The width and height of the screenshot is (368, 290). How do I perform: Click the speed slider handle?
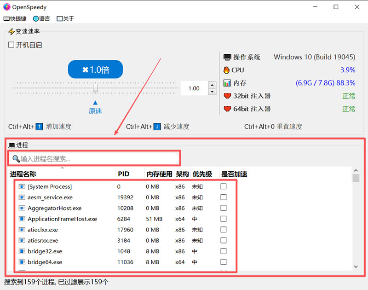[x=95, y=88]
